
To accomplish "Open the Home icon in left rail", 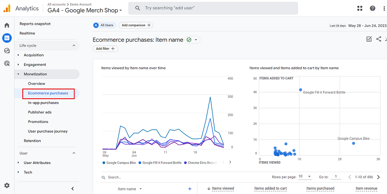I will point(7,25).
